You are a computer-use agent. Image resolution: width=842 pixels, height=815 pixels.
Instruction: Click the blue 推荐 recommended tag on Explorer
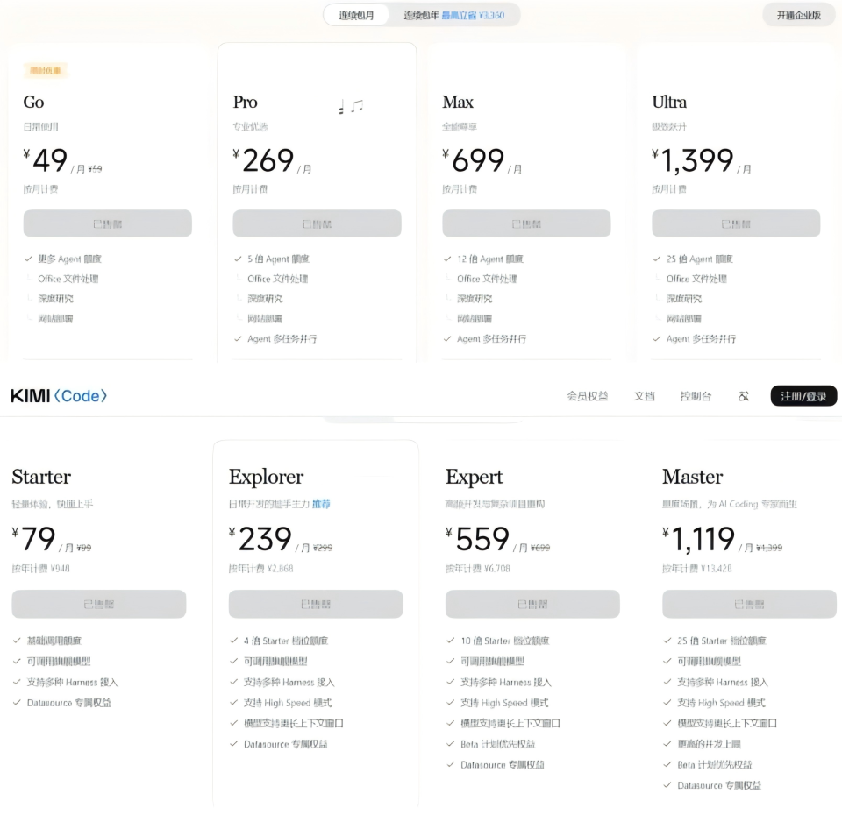pos(321,504)
